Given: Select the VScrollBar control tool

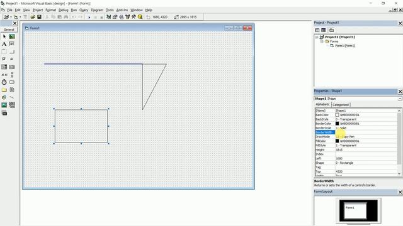Looking at the screenshot, I should pos(12,75).
